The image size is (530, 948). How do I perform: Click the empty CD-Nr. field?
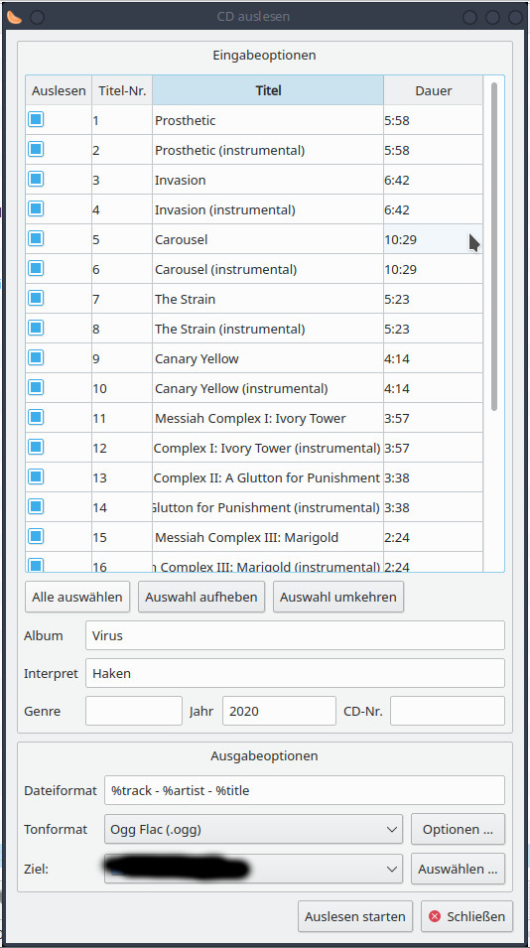click(448, 711)
